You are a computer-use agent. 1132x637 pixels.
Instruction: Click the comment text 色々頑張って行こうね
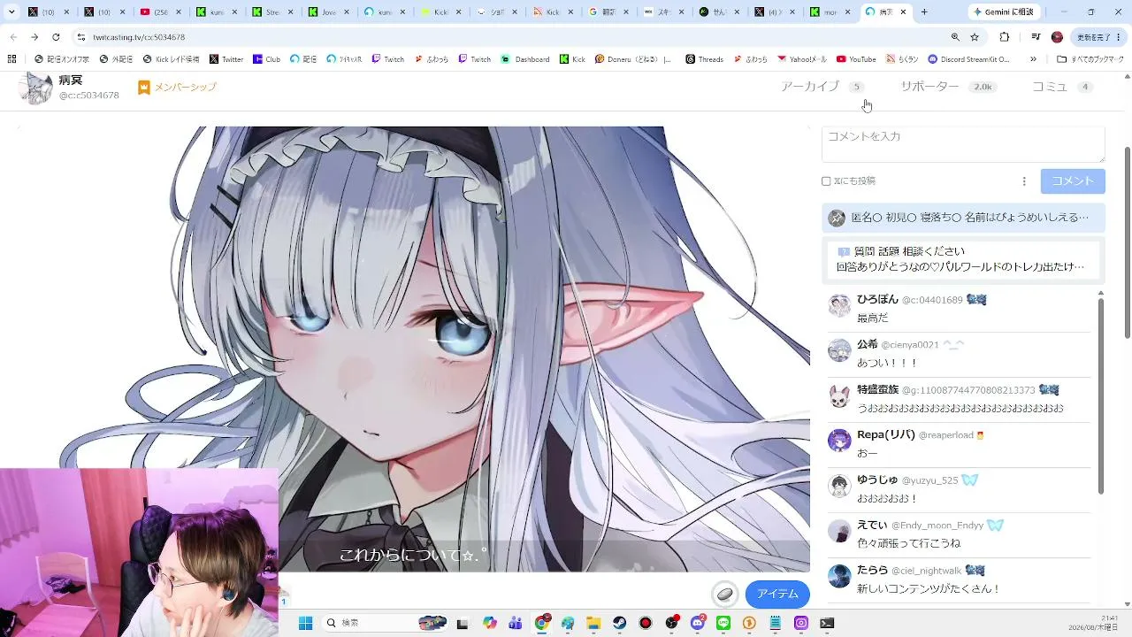click(x=908, y=543)
